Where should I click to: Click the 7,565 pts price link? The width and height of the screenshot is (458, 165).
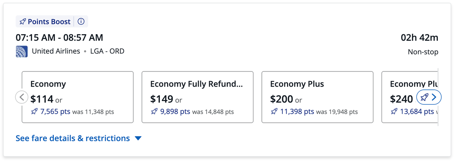tap(55, 112)
